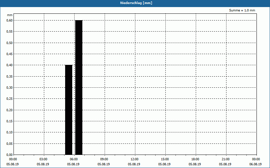This screenshot has height=168, width=270.
Task: Click the 09:00 time label
Action: pos(104,159)
